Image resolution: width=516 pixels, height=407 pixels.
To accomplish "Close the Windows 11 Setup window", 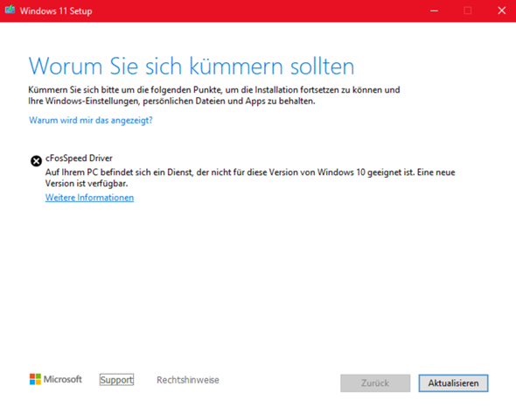I will pyautogui.click(x=501, y=11).
